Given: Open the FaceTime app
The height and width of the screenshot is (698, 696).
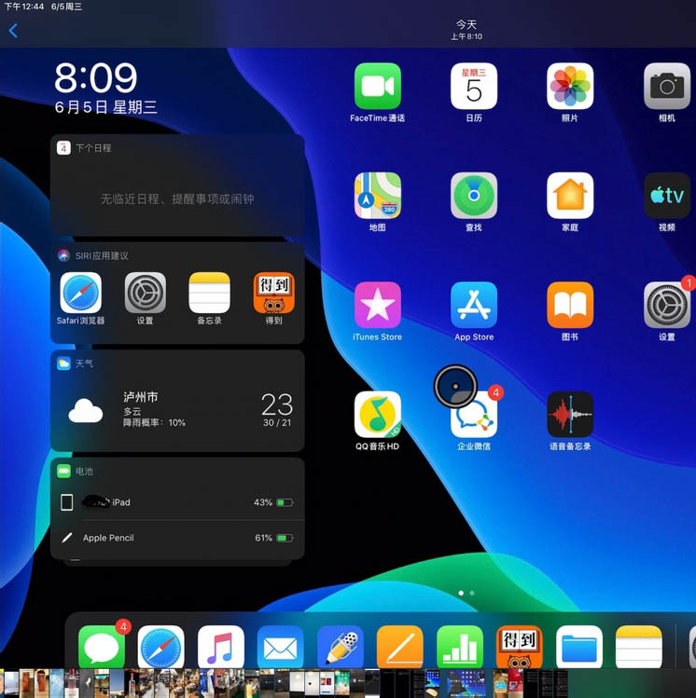Looking at the screenshot, I should click(378, 86).
